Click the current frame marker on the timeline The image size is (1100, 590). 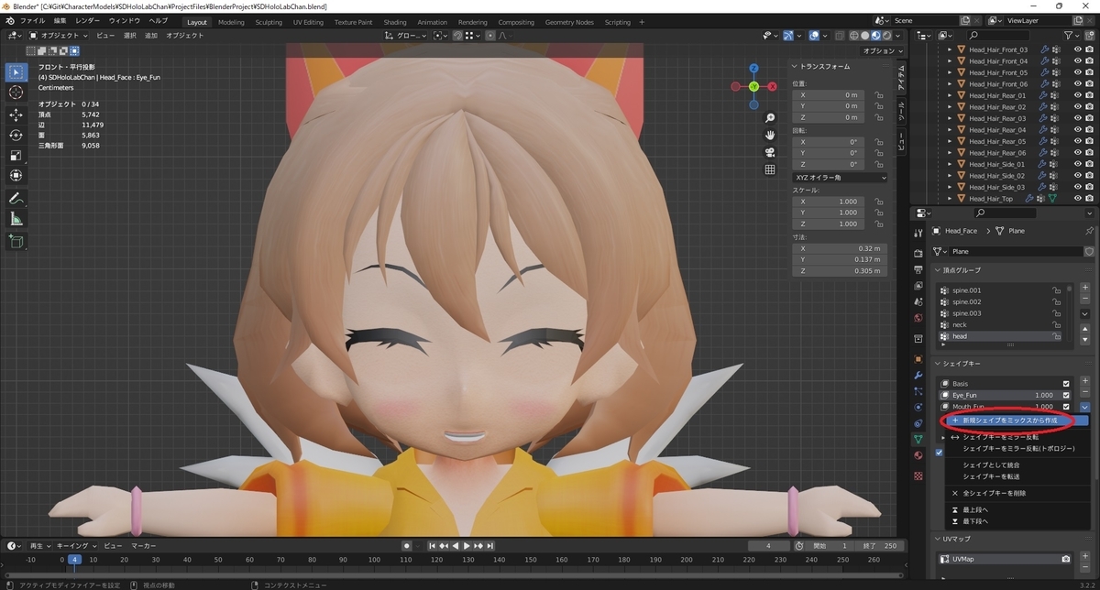pos(75,559)
